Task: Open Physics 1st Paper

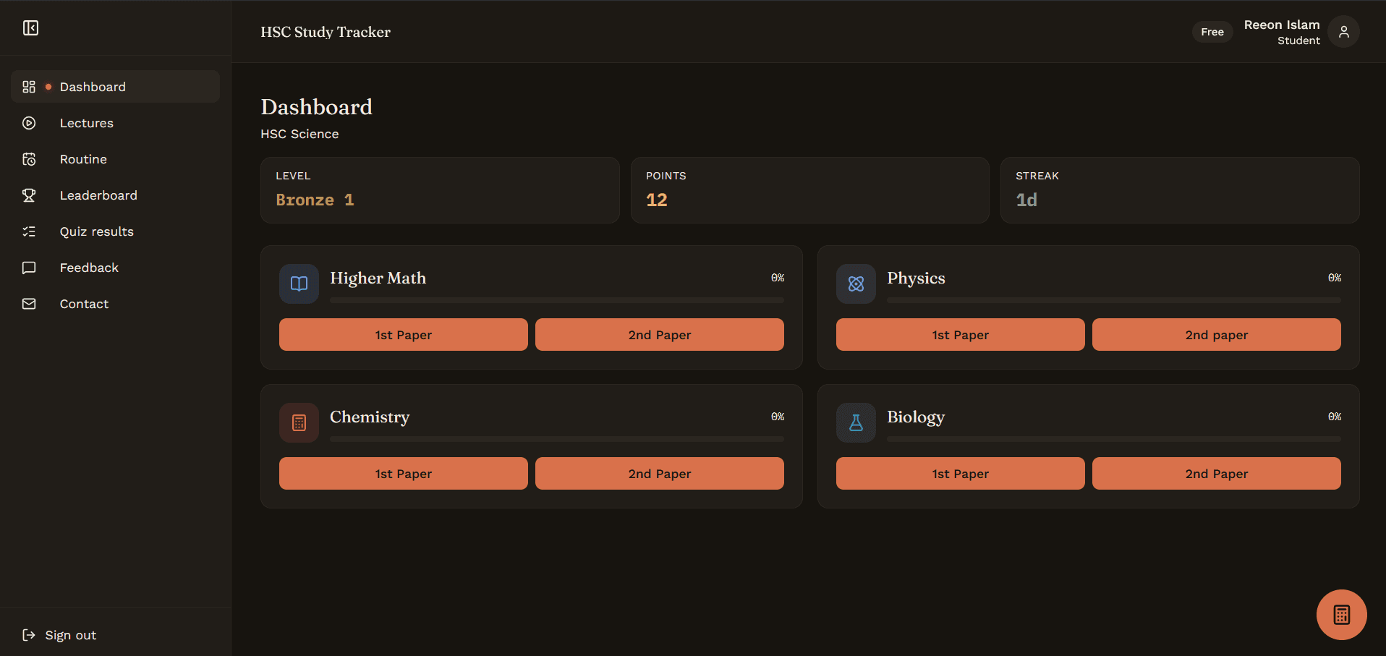Action: (961, 335)
